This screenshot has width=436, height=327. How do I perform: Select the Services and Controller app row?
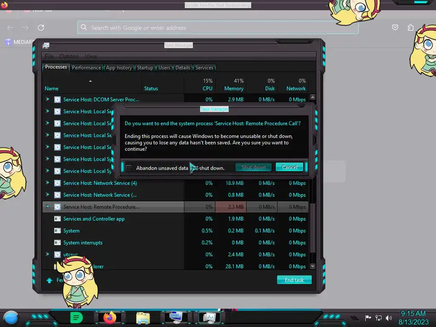(175, 219)
